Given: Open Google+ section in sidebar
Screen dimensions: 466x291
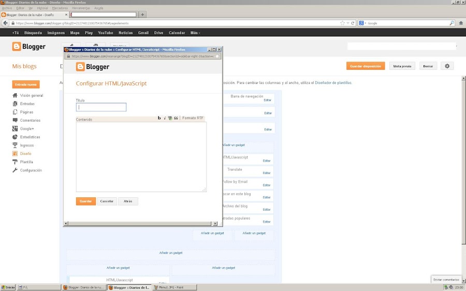Looking at the screenshot, I should click(27, 129).
